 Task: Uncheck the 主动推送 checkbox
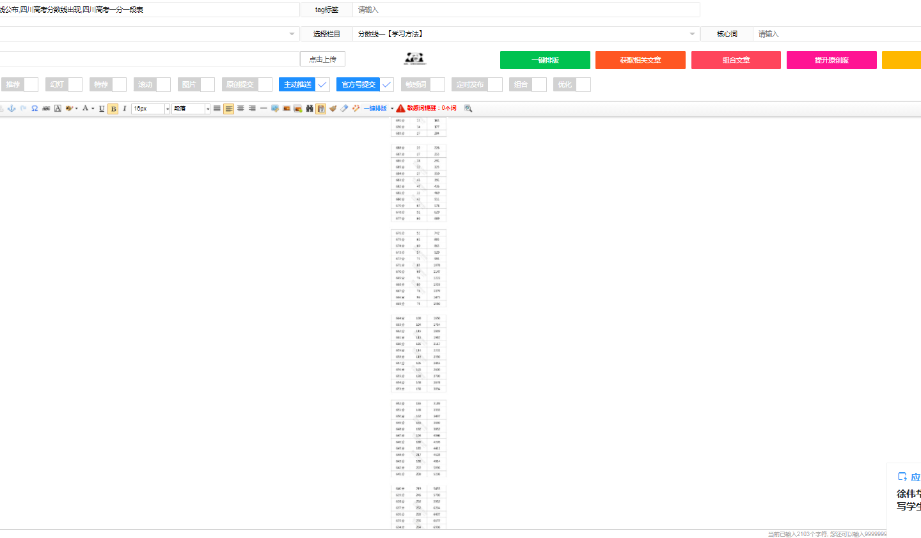pos(322,84)
